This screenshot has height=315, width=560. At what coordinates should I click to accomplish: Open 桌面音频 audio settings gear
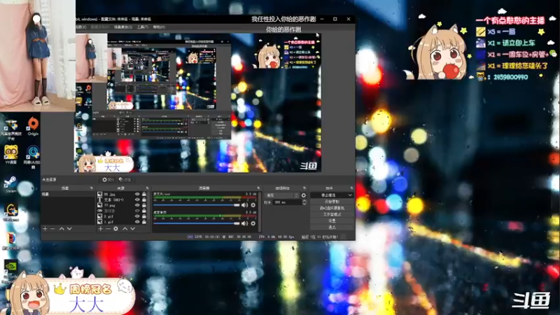pos(253,223)
